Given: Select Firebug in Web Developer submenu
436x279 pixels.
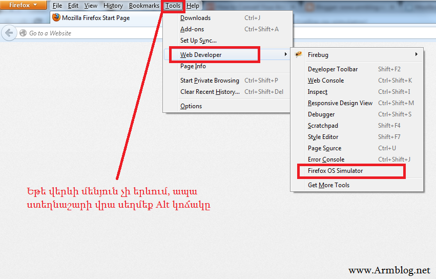Looking at the screenshot, I should click(x=357, y=54).
